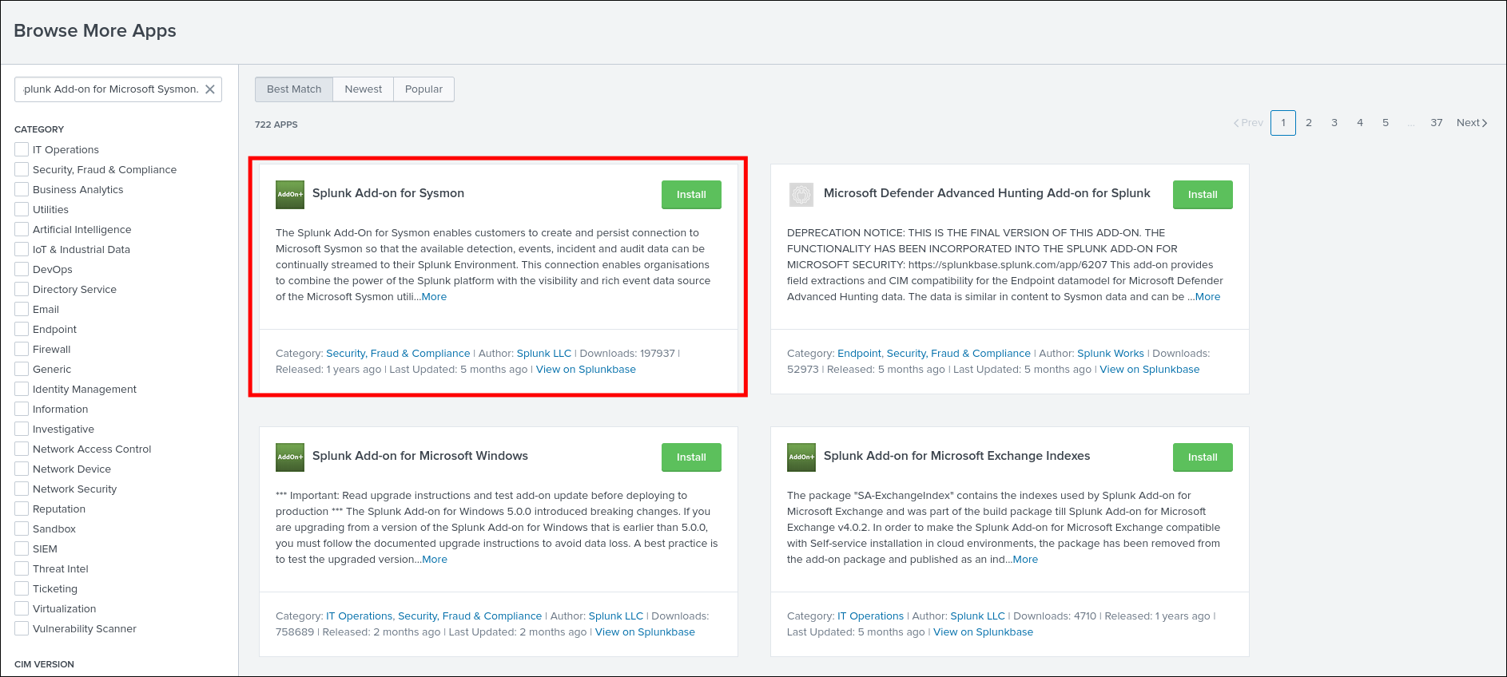Viewport: 1507px width, 677px height.
Task: Install Splunk Add-on for Sysmon
Action: (x=691, y=195)
